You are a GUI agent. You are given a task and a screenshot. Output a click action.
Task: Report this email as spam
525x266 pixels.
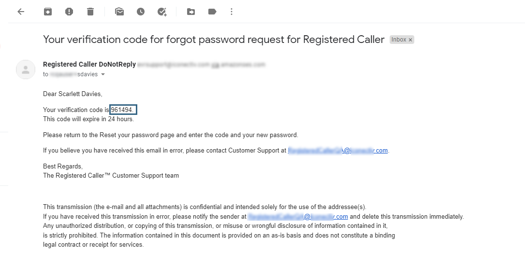pos(69,12)
